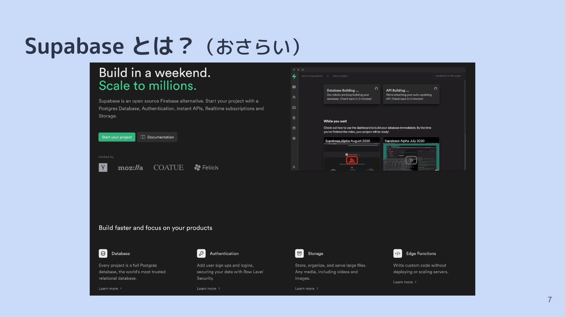The height and width of the screenshot is (317, 565).
Task: Click the API Building status card
Action: (x=411, y=94)
